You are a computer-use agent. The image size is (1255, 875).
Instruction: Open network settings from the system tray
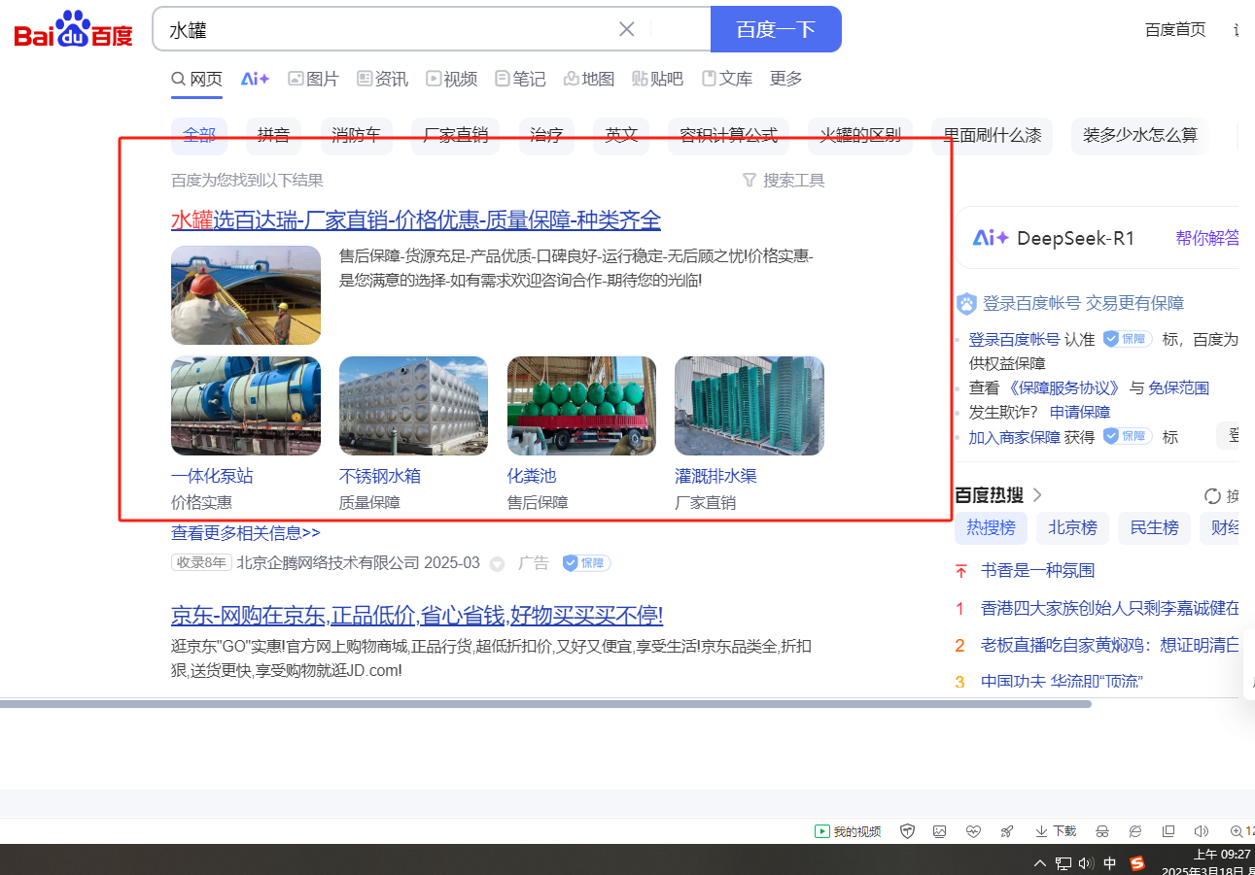coord(1063,863)
